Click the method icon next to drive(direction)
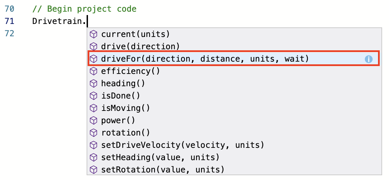The image size is (389, 180). pyautogui.click(x=93, y=47)
